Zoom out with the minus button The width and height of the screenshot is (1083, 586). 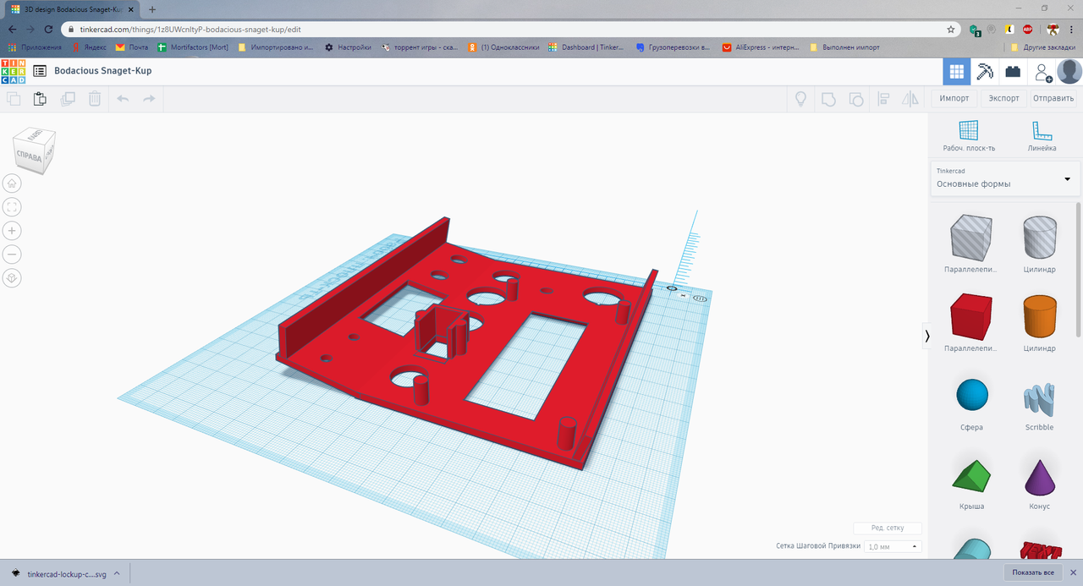tap(13, 254)
